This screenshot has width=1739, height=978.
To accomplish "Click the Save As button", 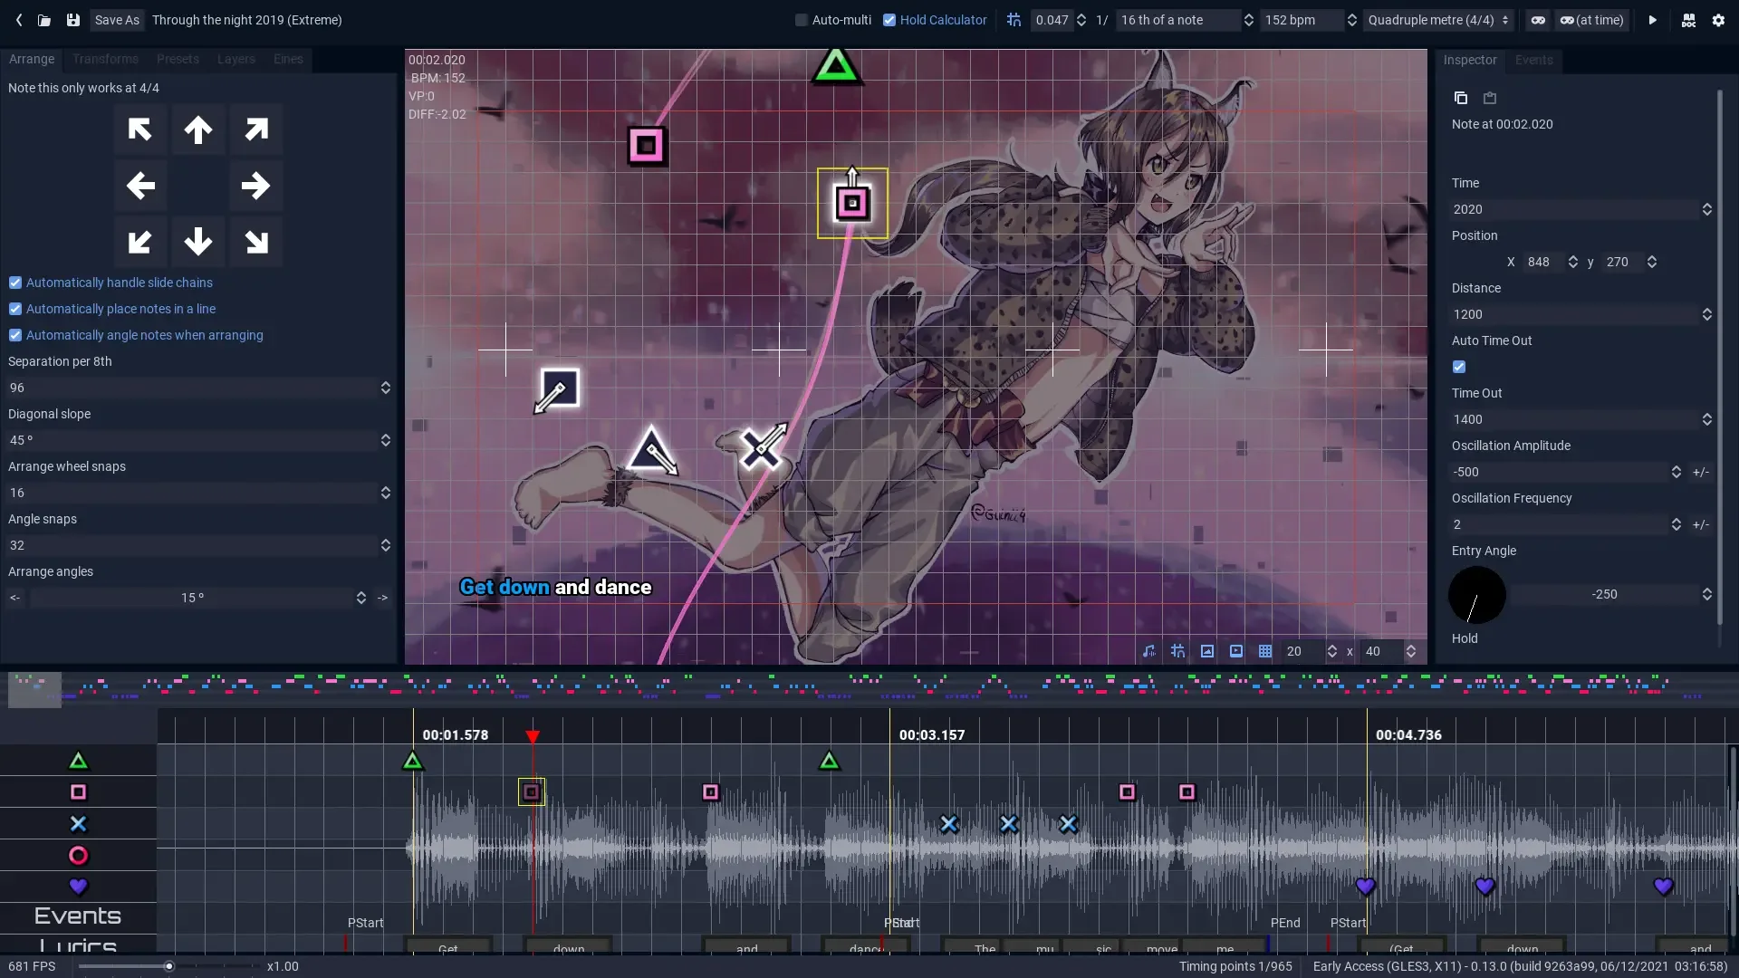I will click(116, 20).
